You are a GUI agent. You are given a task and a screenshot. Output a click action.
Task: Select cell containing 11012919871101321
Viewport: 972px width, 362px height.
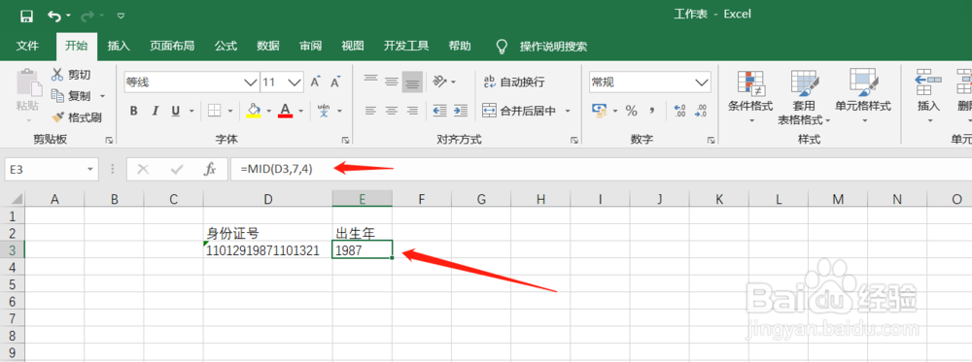pos(268,250)
